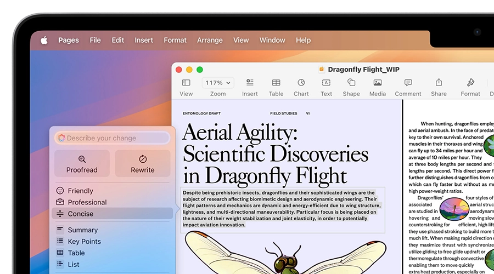Choose Table in Writing Tools panel
494x274 pixels.
click(112, 253)
